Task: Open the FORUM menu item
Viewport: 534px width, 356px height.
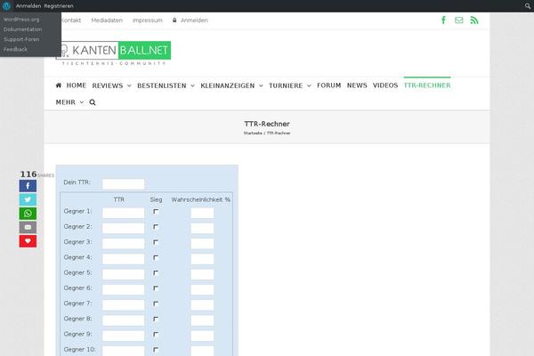Action: 329,85
